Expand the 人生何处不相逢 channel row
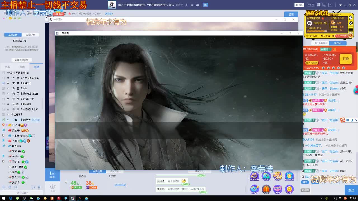 pyautogui.click(x=21, y=78)
